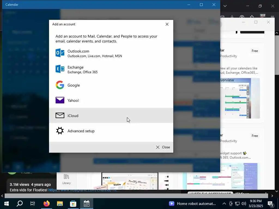The width and height of the screenshot is (279, 209).
Task: Click the 'Exchange, Office 365' subtitle
Action: point(82,72)
